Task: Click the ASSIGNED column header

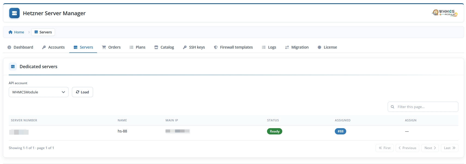Action: click(343, 120)
